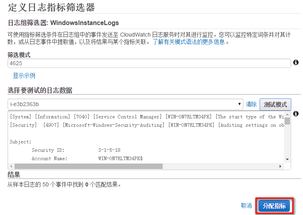303x215 pixels.
Task: Click the 选择要测试的日志数据 section heading
Action: (x=40, y=91)
